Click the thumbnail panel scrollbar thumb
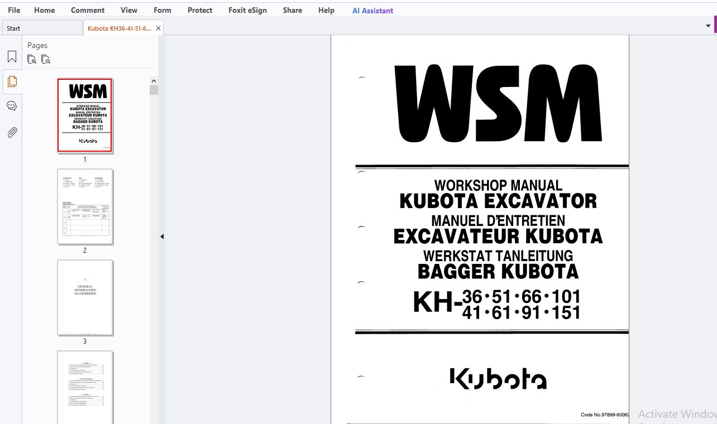Viewport: 717px width, 424px height. pyautogui.click(x=154, y=90)
